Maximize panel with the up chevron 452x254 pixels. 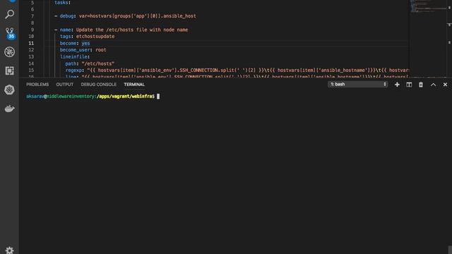tap(433, 85)
